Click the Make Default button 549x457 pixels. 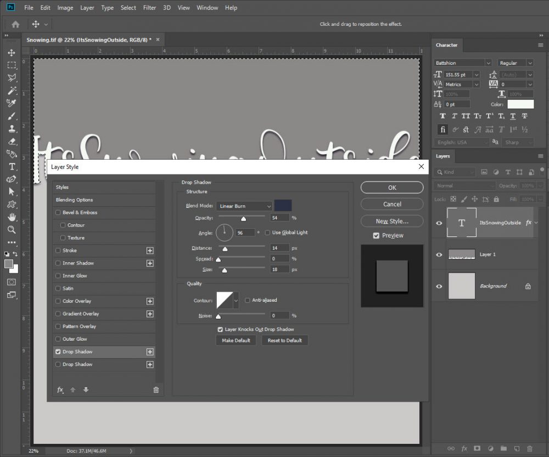pyautogui.click(x=236, y=341)
